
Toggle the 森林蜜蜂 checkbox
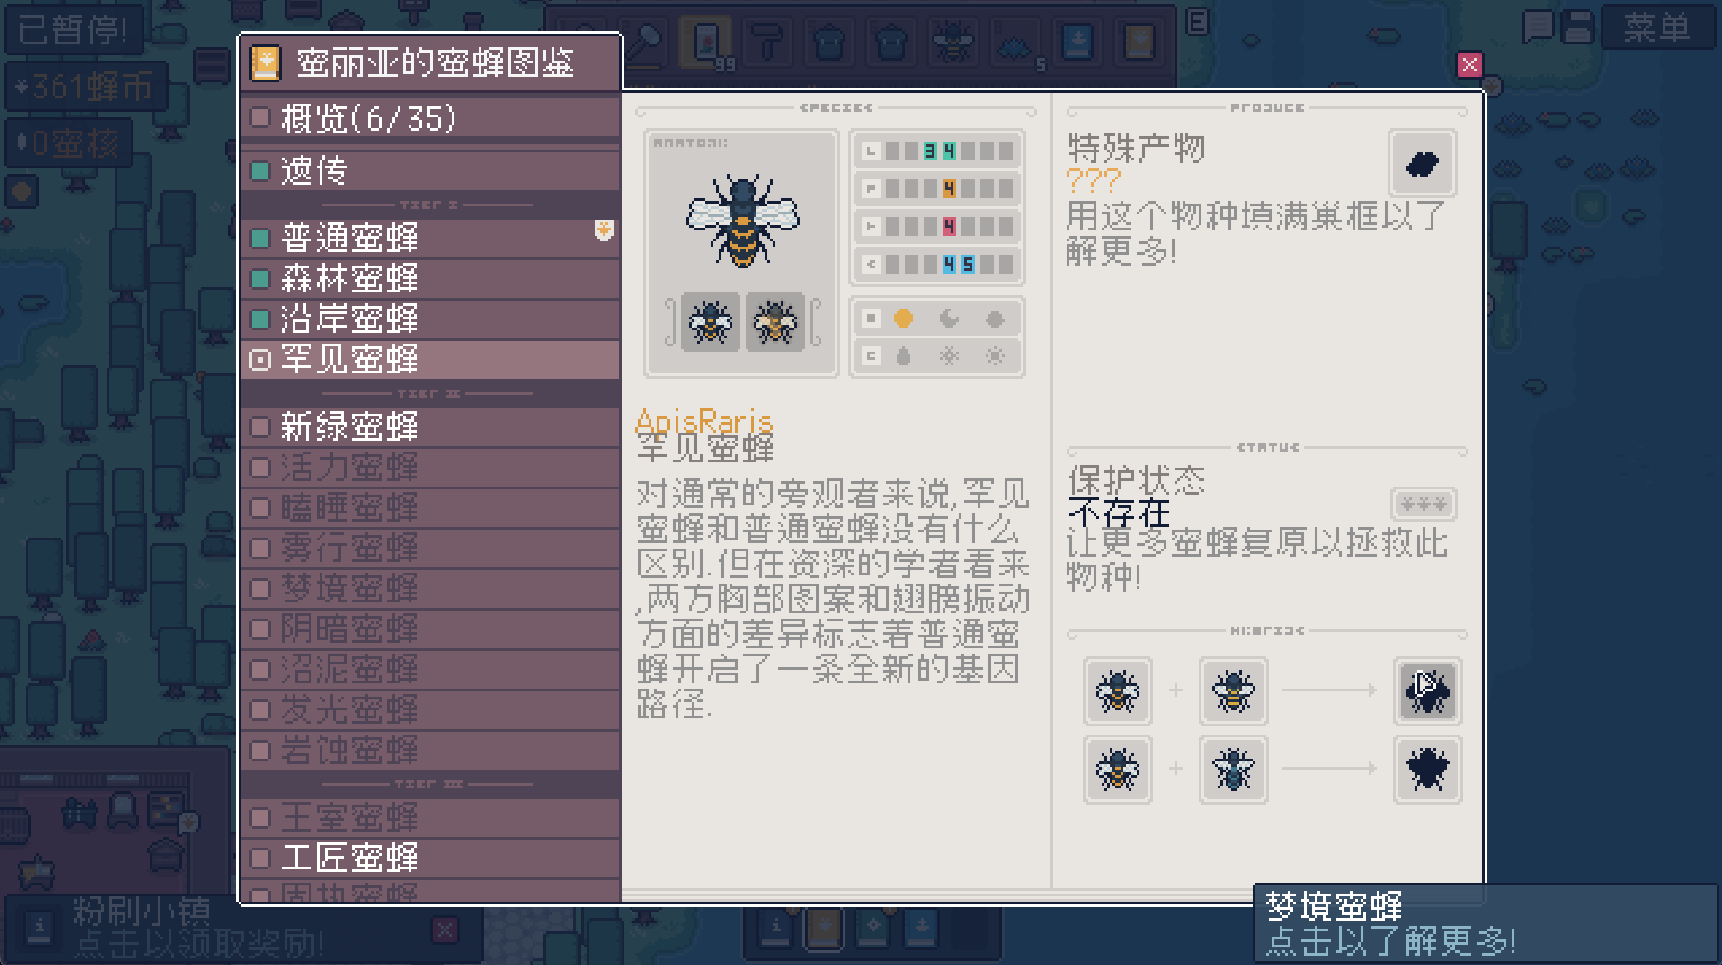point(261,279)
